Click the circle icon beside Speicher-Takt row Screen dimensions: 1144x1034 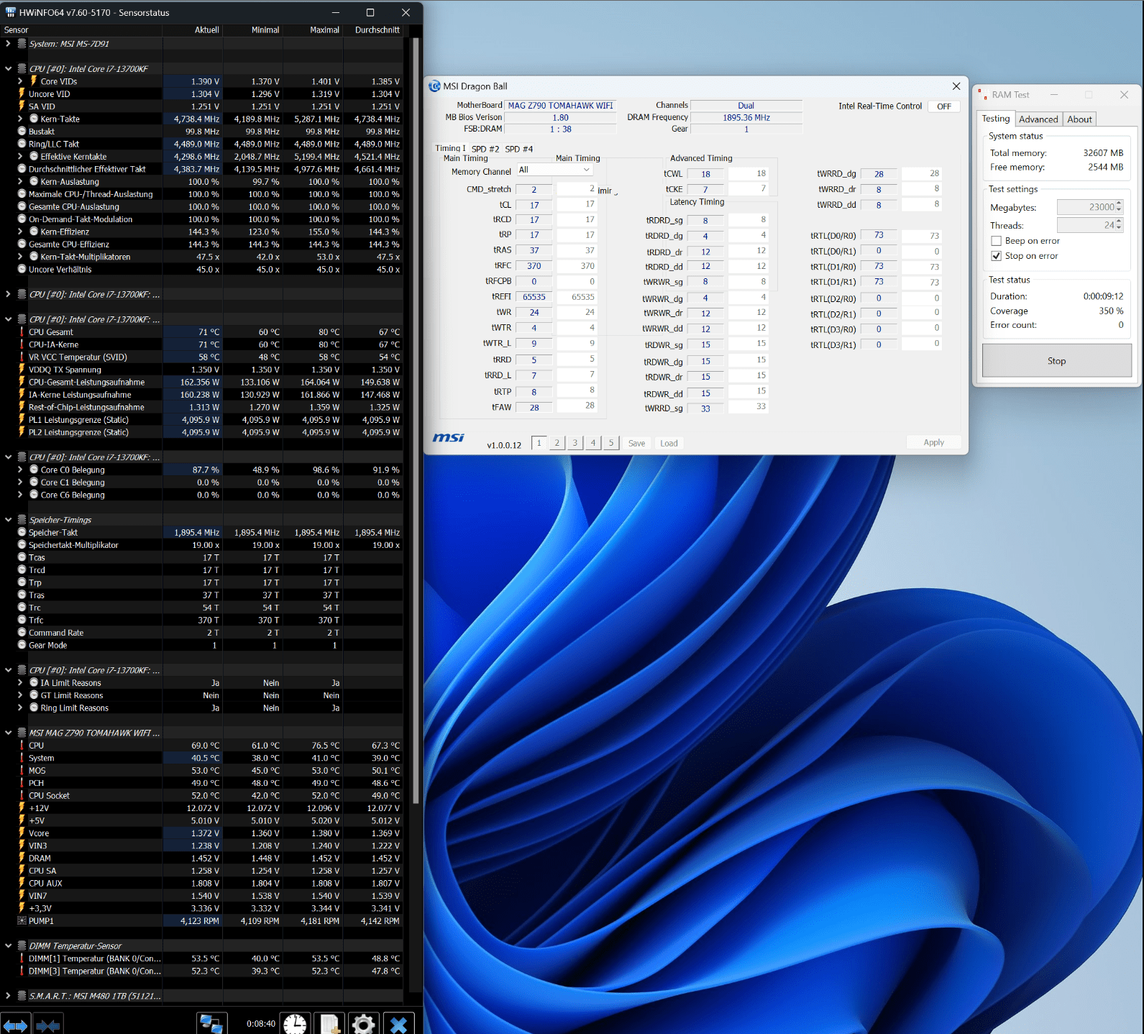click(22, 532)
